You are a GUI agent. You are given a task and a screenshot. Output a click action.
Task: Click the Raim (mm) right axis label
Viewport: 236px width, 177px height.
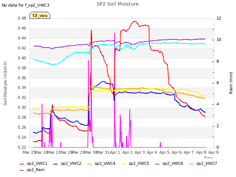(231, 83)
